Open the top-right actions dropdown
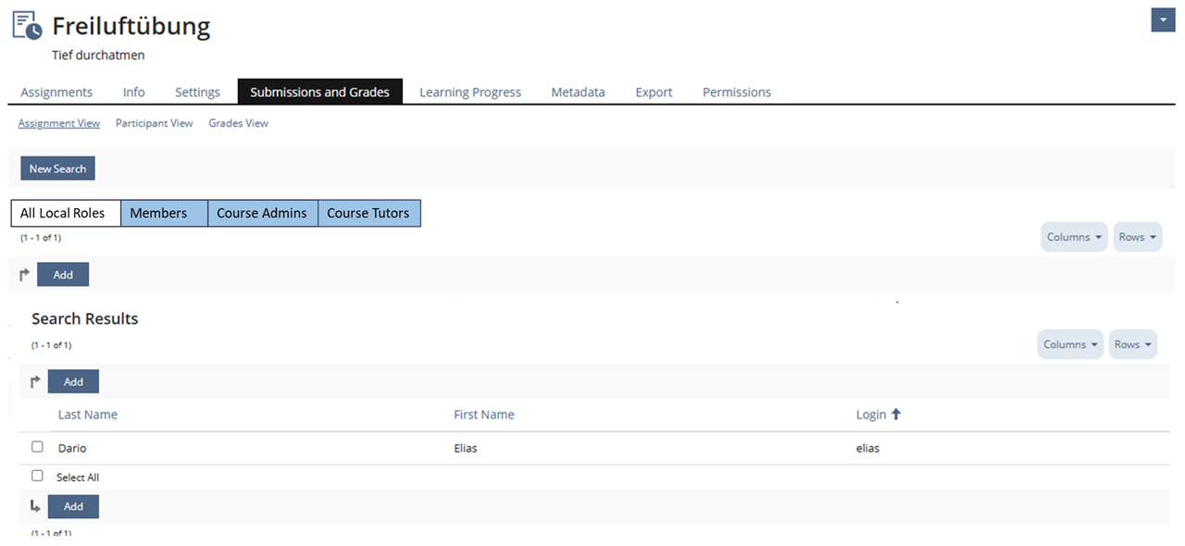Screen dimensions: 1185x546 point(1163,20)
